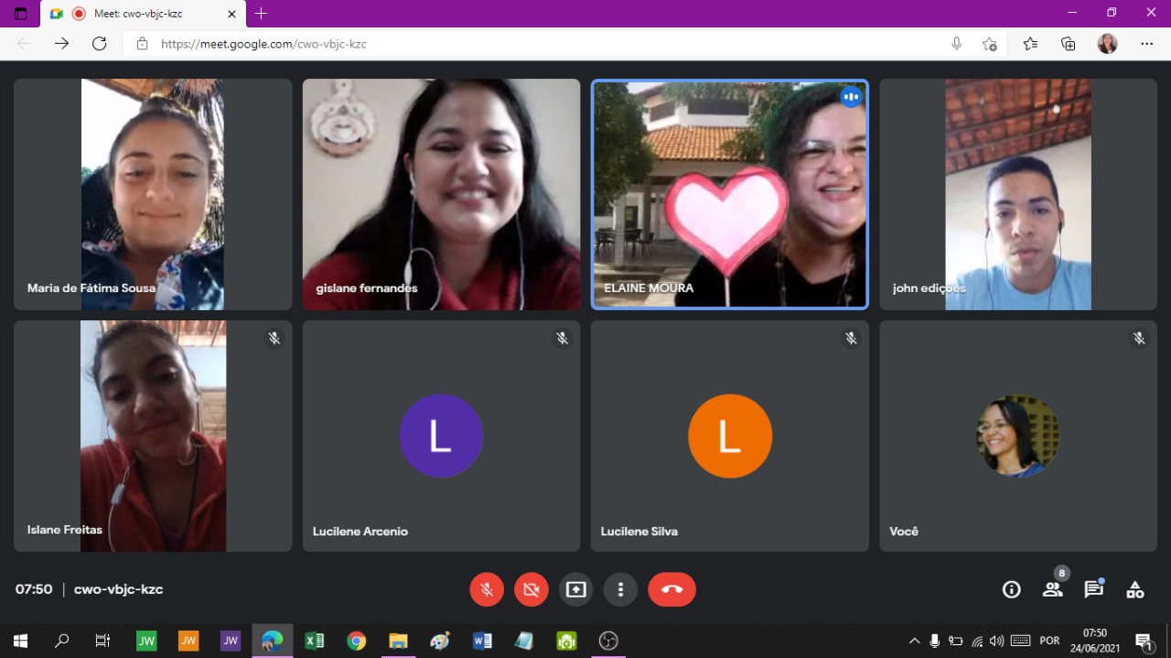Image resolution: width=1171 pixels, height=658 pixels.
Task: Open the purple JW app in taskbar
Action: pos(231,641)
